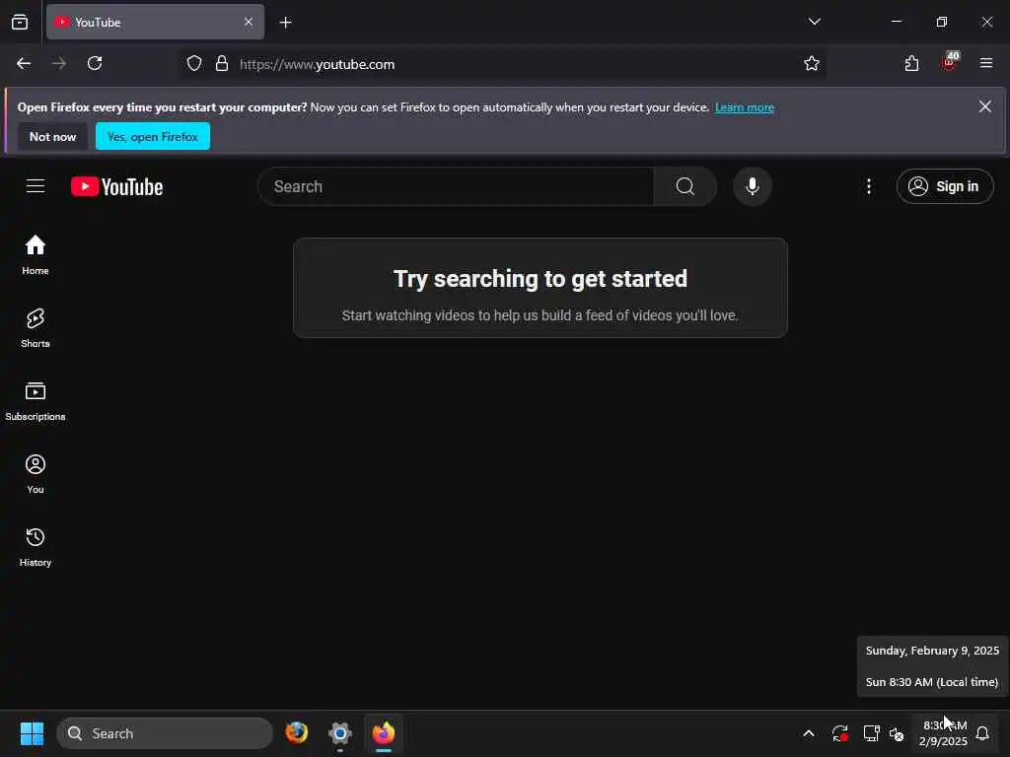Dismiss the Firefox startup notification bar
Viewport: 1010px width, 757px height.
click(985, 106)
